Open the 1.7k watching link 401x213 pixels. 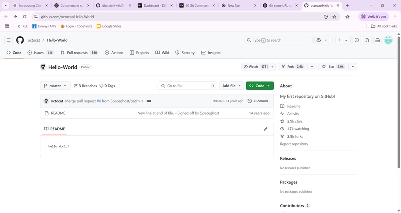coord(295,129)
